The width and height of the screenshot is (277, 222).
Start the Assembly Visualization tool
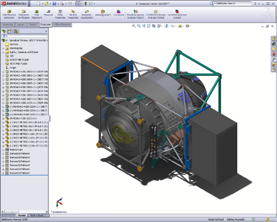tap(87, 14)
